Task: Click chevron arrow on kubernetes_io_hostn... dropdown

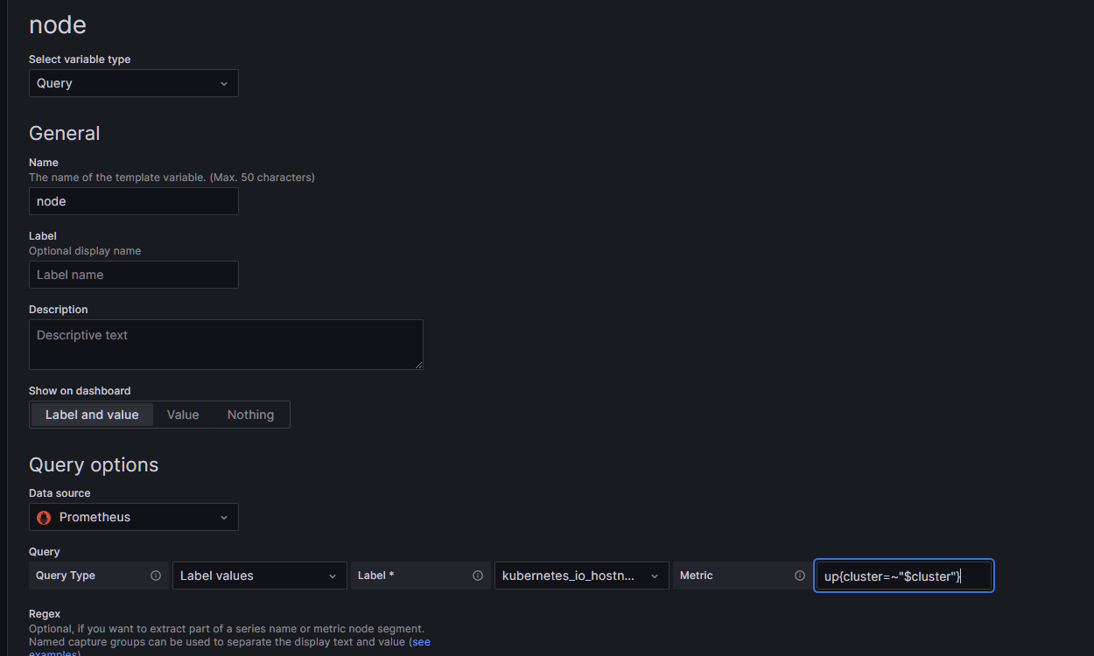Action: tap(654, 576)
